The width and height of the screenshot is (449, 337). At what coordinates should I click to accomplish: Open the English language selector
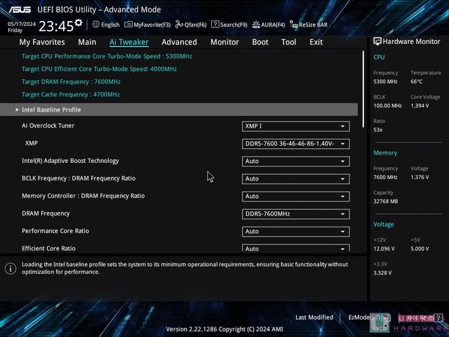pos(105,25)
